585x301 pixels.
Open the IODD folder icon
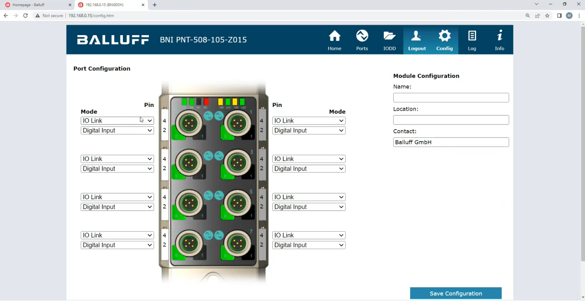[389, 37]
